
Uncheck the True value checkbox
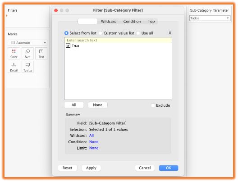68,45
